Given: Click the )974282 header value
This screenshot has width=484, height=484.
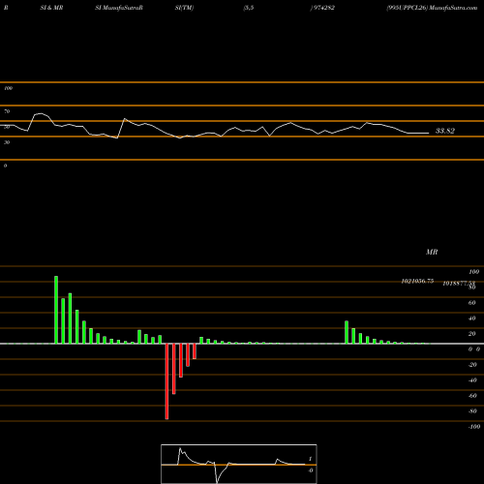Looking at the screenshot, I should tap(322, 8).
